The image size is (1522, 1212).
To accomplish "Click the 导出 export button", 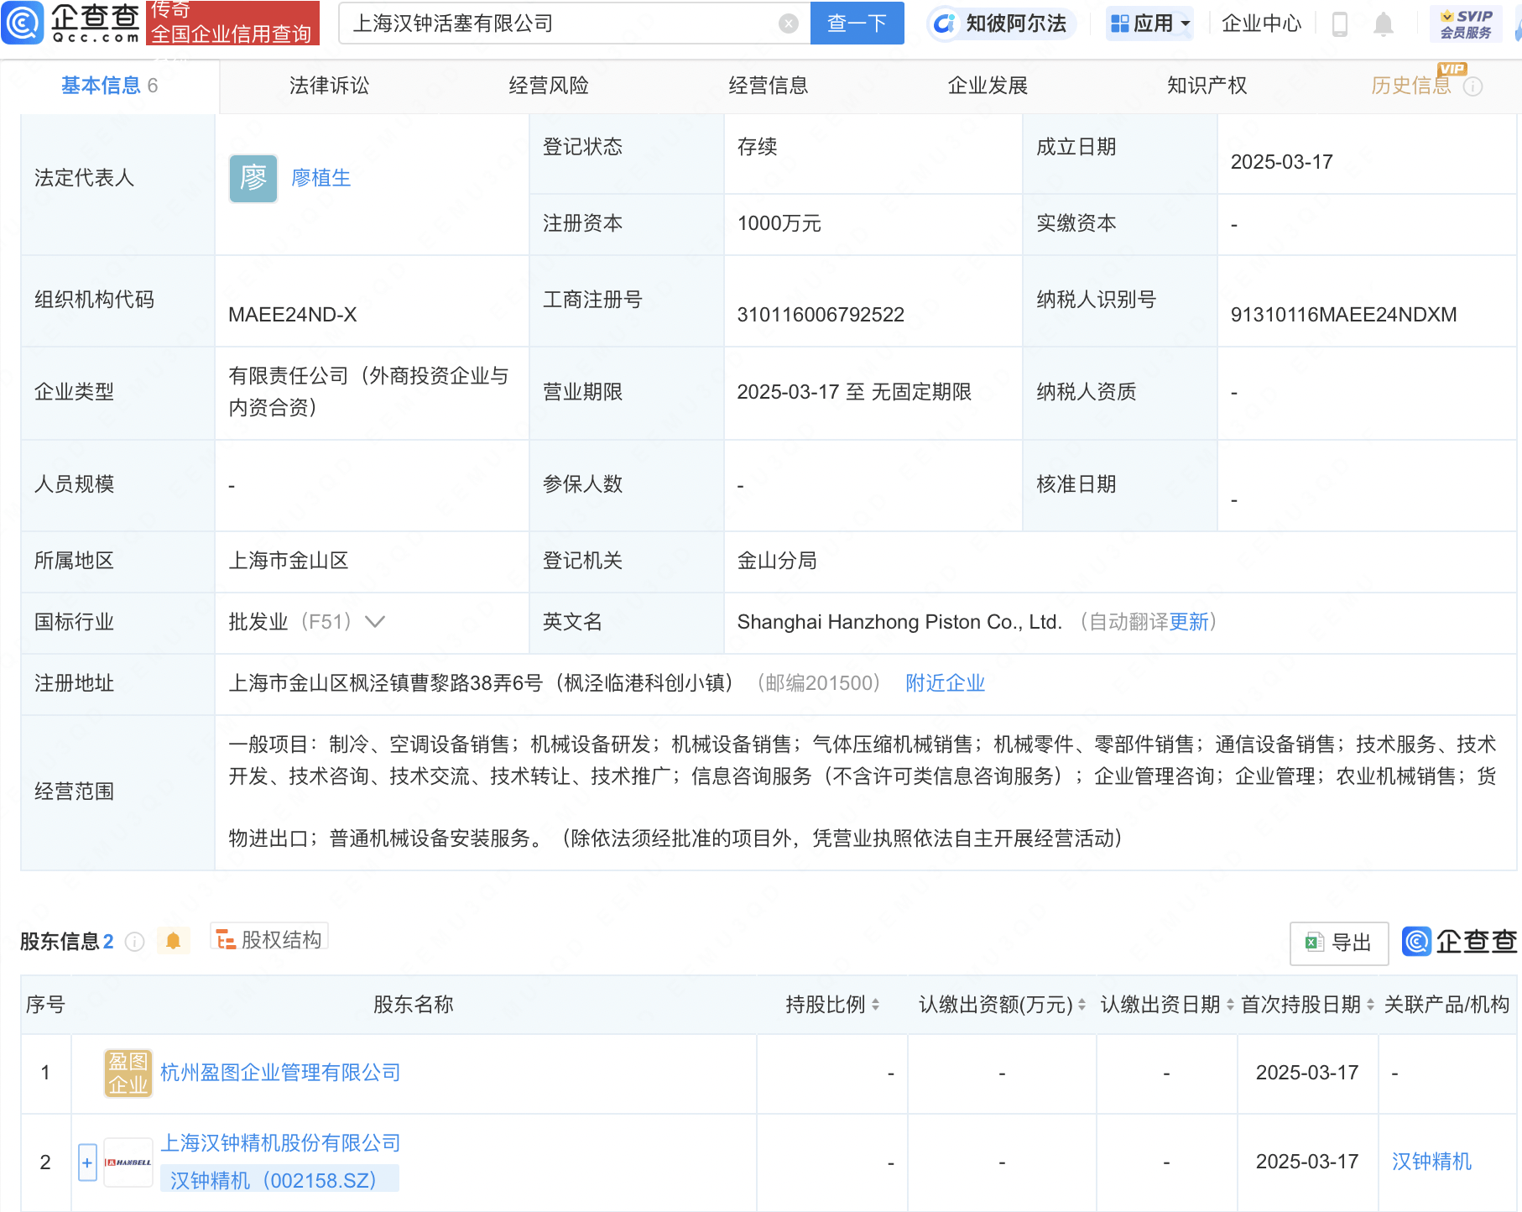I will click(x=1339, y=943).
